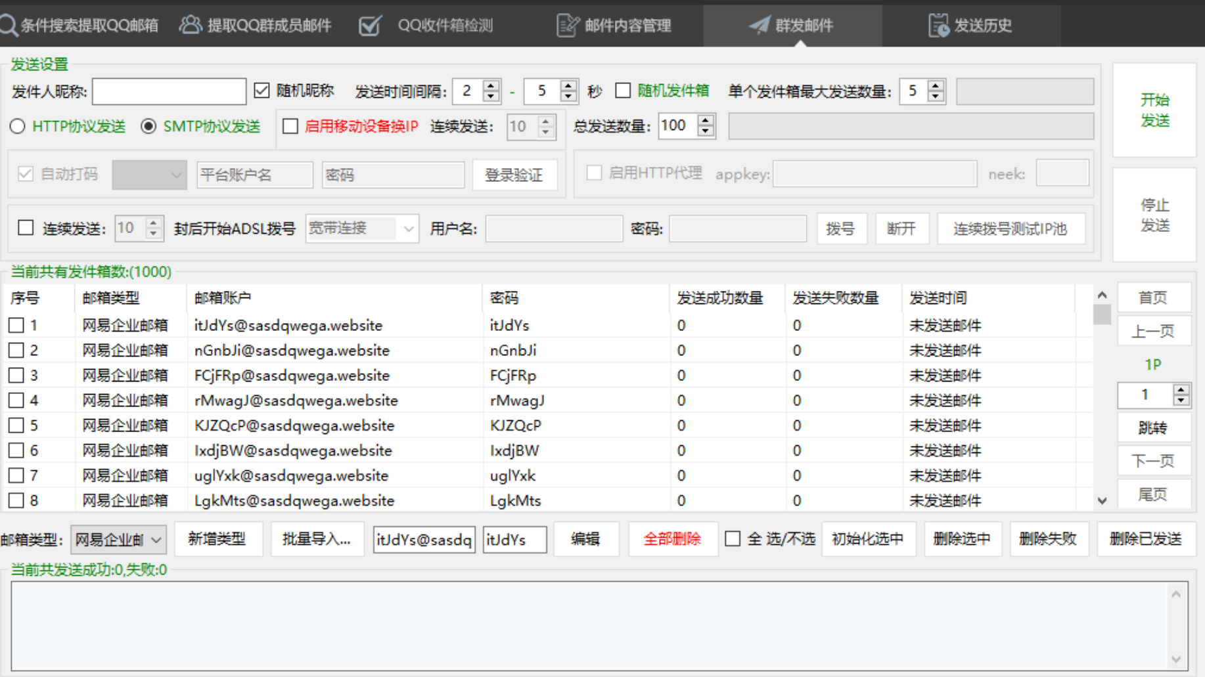
Task: Click the edit icon for 邮件内容管理
Action: 567,26
